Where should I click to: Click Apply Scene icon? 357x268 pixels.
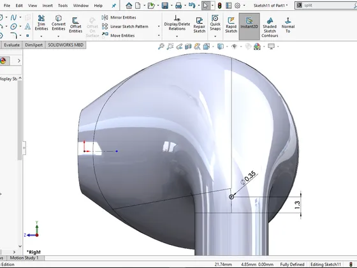point(257,47)
